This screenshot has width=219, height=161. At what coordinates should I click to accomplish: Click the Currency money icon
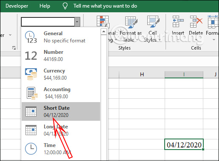[x=31, y=74]
